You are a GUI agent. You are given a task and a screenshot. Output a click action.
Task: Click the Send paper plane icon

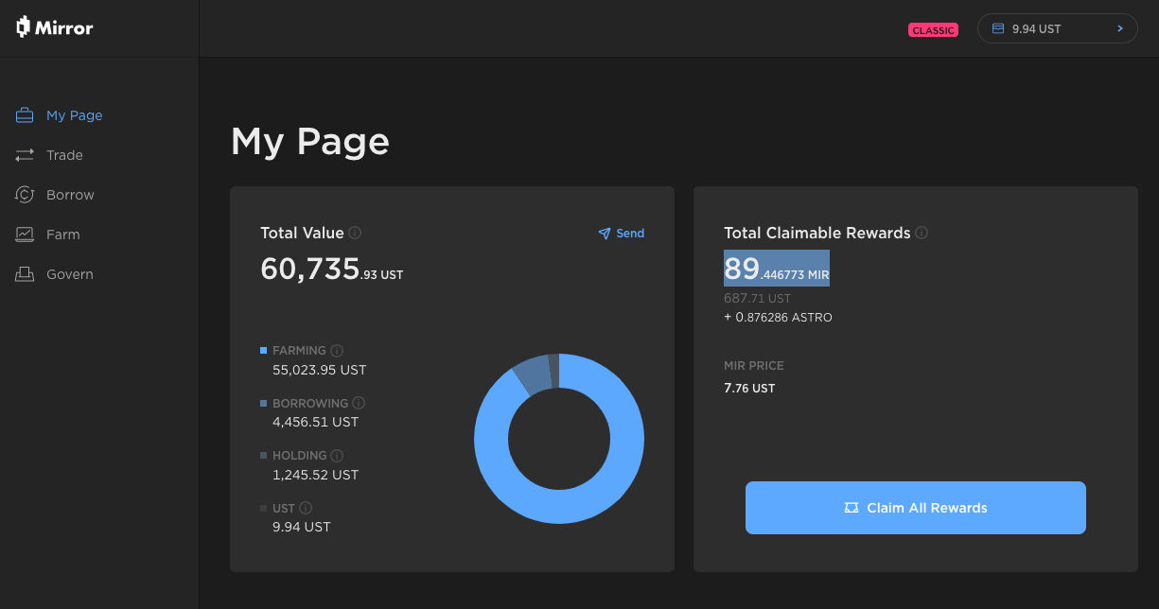point(605,234)
